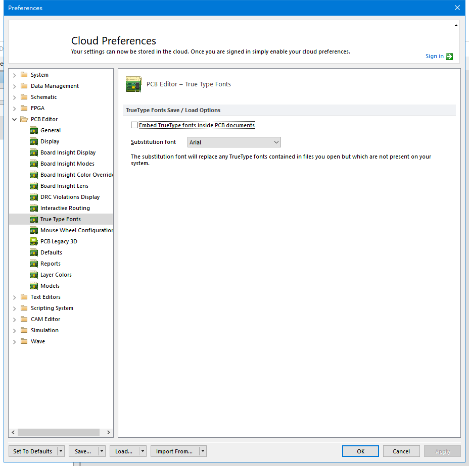Click the Cancel button
469x466 pixels.
(x=401, y=451)
